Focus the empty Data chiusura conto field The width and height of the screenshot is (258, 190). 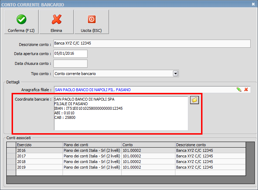tap(70, 64)
